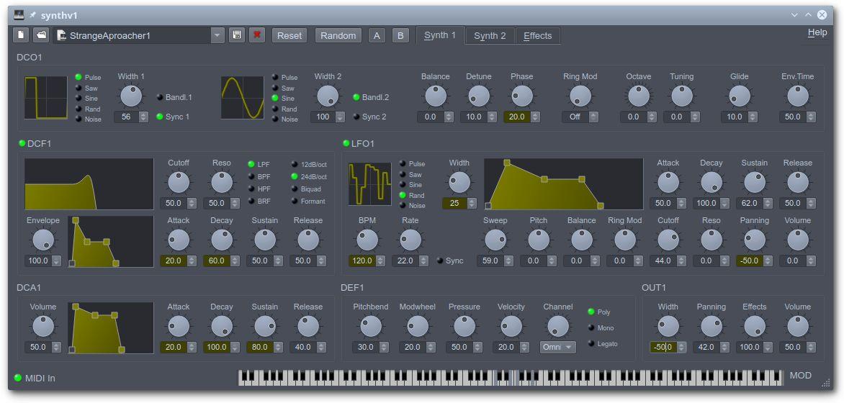Click the LFO1 random waveform display

point(369,184)
